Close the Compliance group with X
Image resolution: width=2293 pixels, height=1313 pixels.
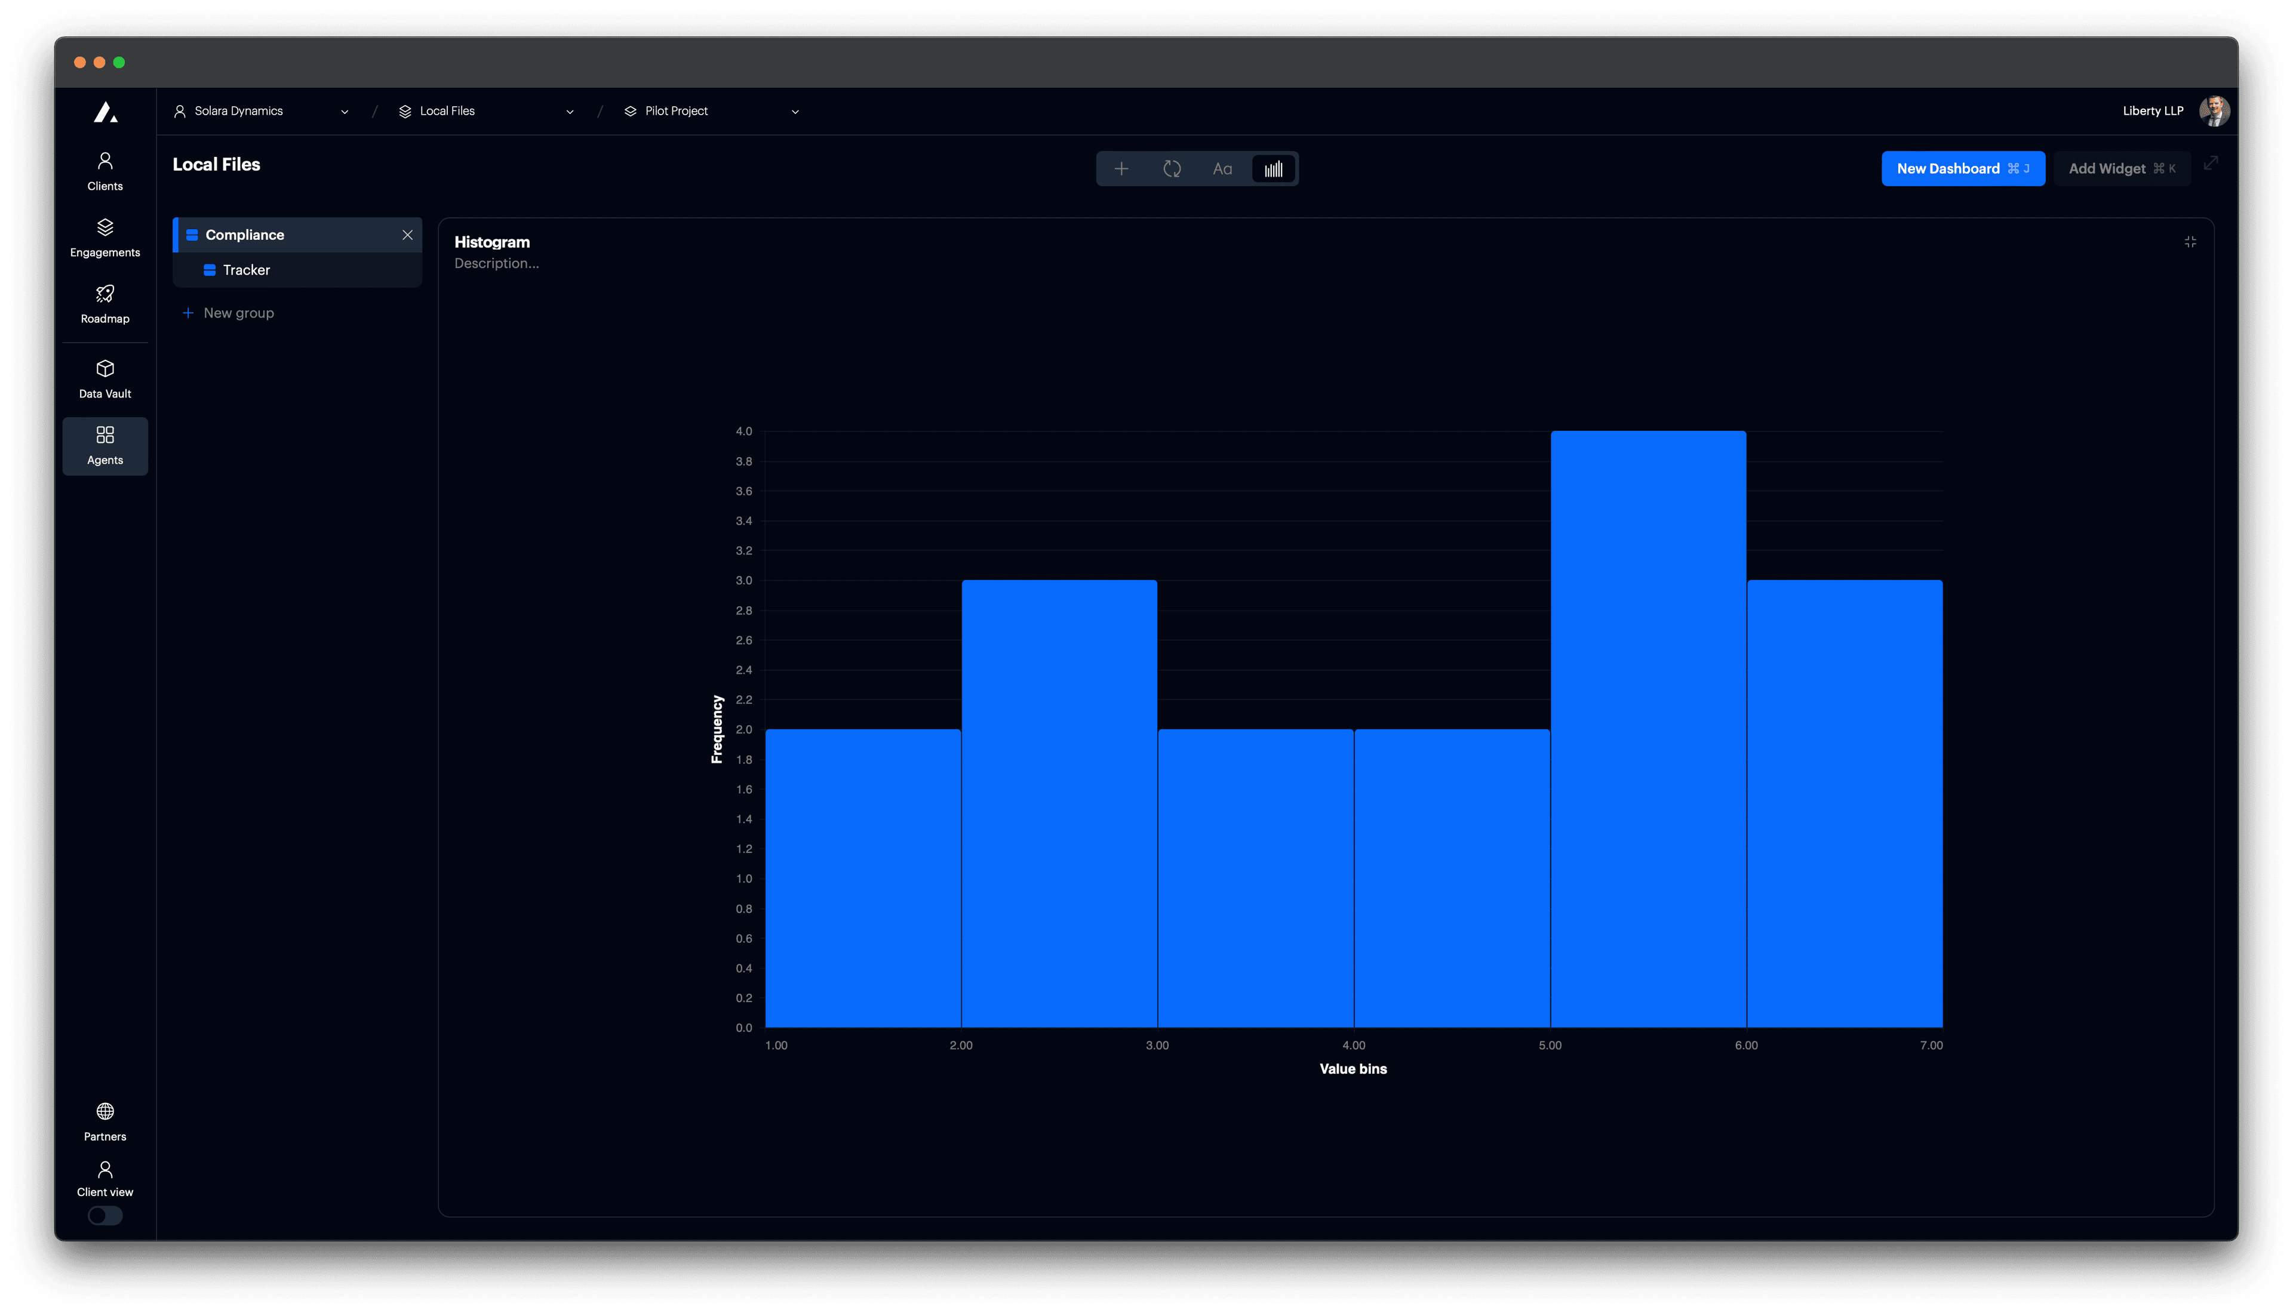click(x=408, y=235)
